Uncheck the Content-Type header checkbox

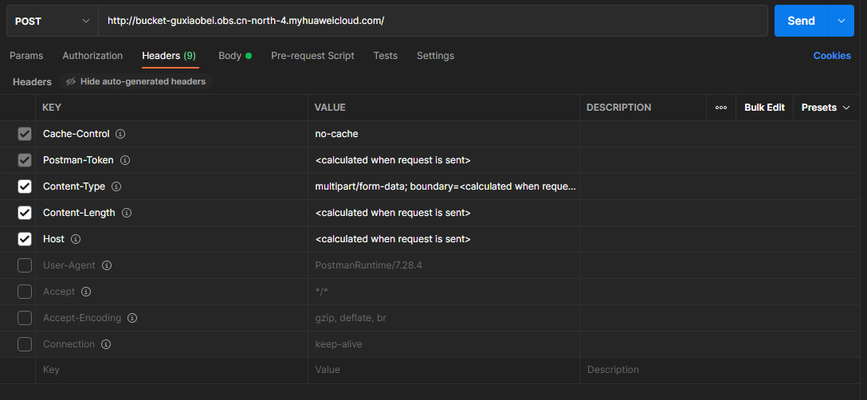(x=25, y=186)
